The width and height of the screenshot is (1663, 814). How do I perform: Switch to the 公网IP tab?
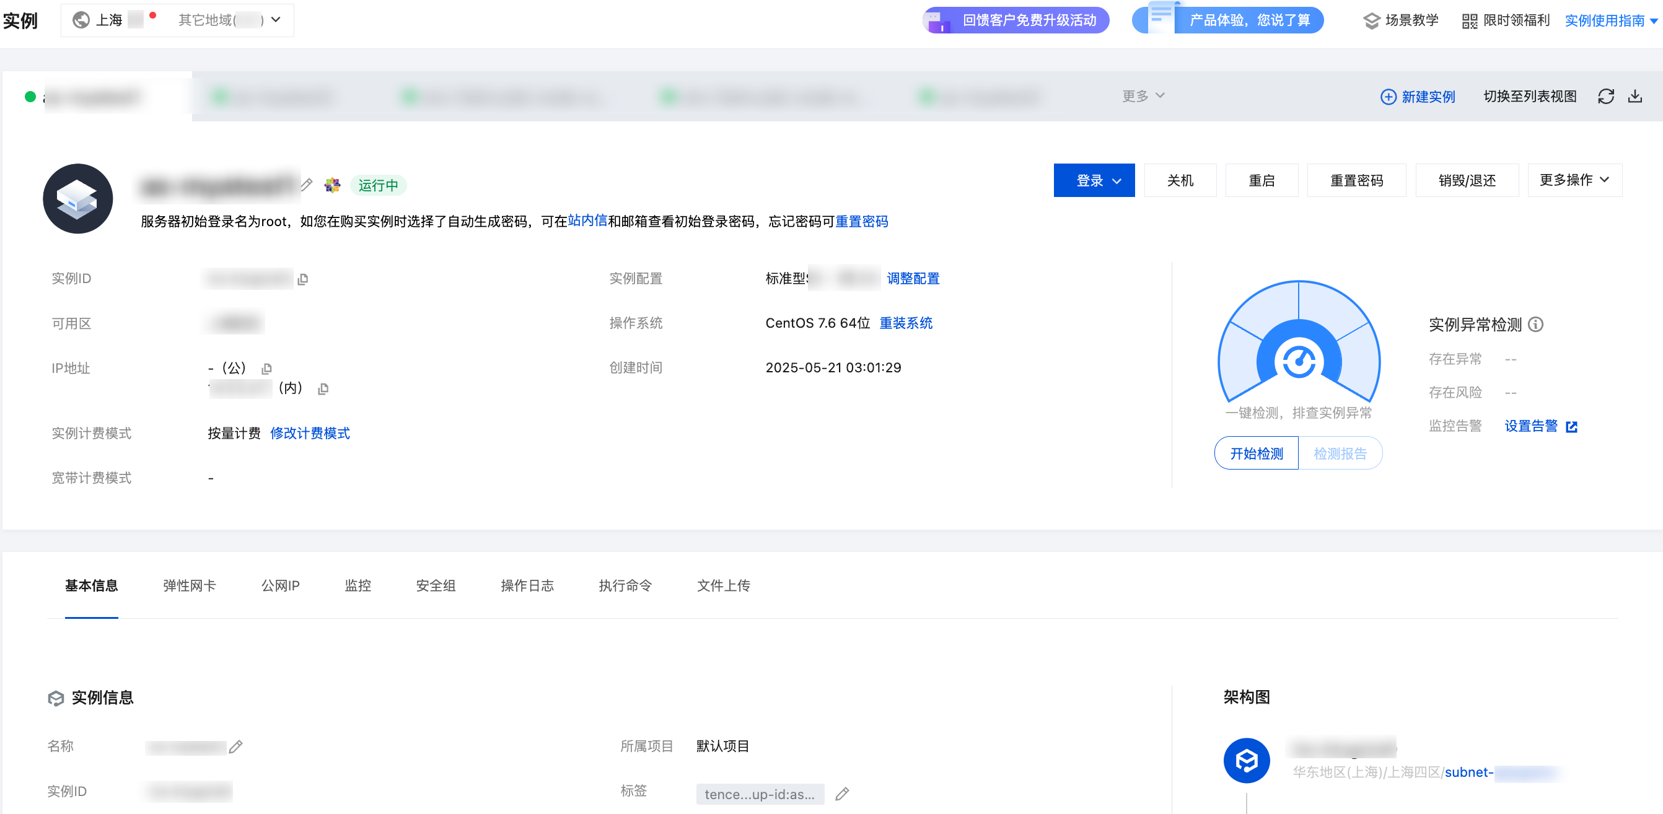pyautogui.click(x=280, y=585)
